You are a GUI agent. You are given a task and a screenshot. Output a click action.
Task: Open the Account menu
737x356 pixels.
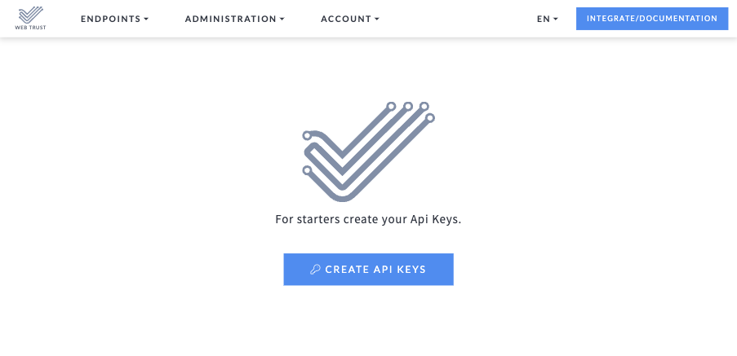click(349, 19)
